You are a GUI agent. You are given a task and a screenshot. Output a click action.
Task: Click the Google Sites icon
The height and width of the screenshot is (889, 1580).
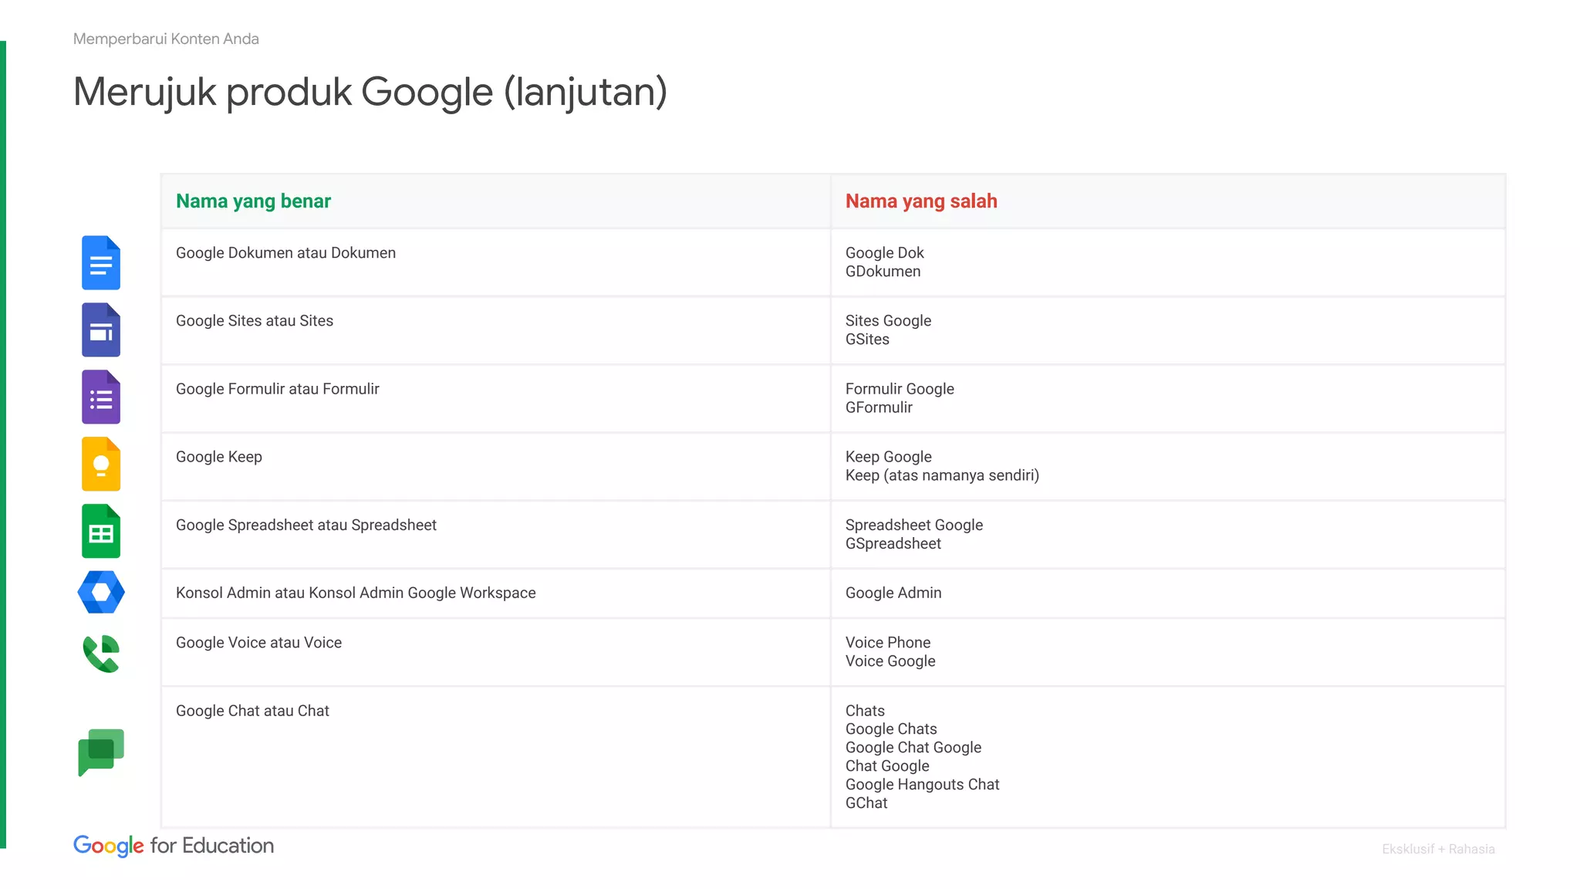coord(101,330)
